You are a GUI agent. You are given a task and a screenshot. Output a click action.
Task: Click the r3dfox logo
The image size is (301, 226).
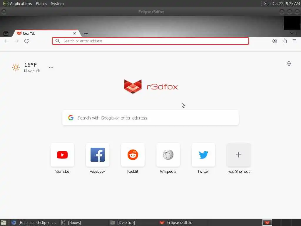151,87
